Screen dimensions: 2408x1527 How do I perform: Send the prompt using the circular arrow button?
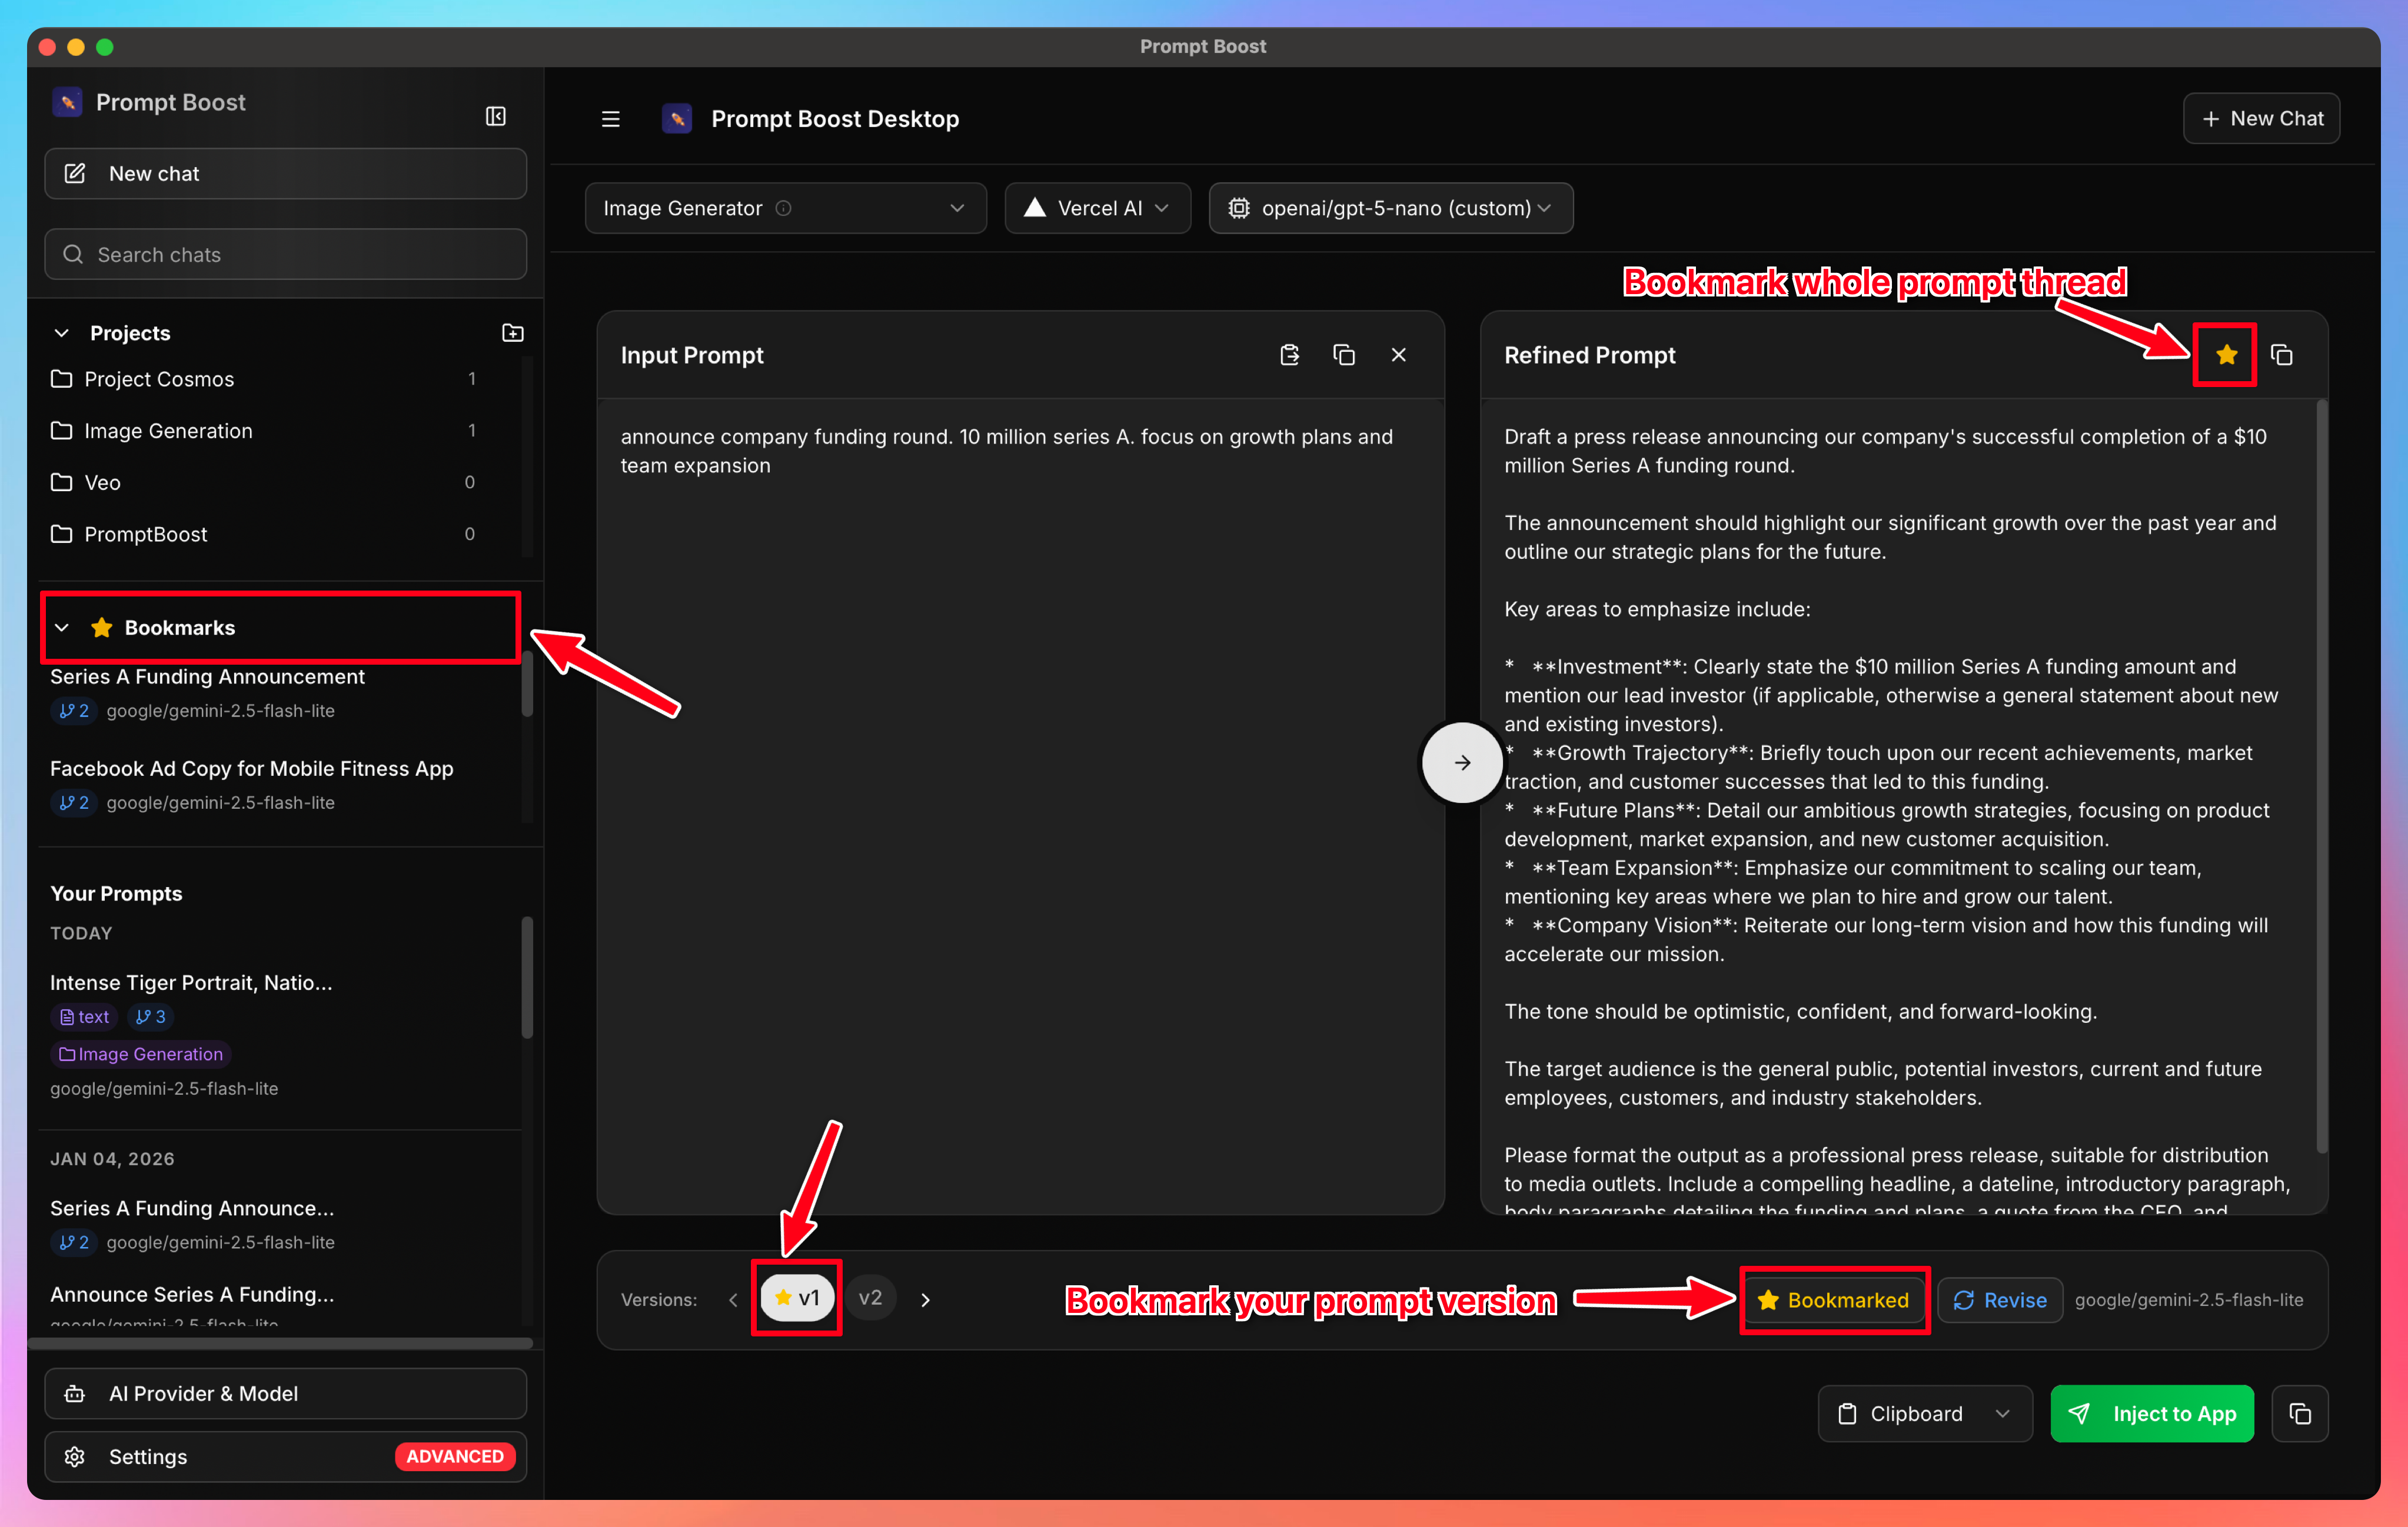coord(1461,762)
